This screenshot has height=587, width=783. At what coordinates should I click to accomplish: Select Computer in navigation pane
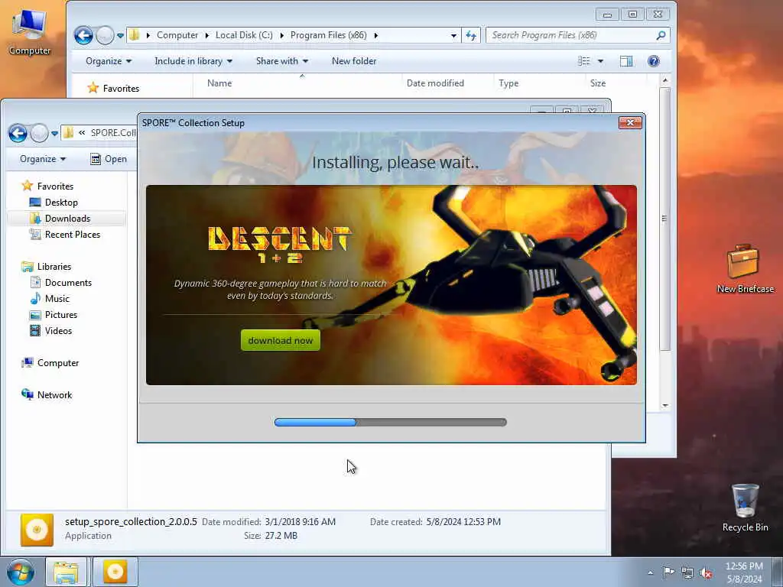[58, 363]
